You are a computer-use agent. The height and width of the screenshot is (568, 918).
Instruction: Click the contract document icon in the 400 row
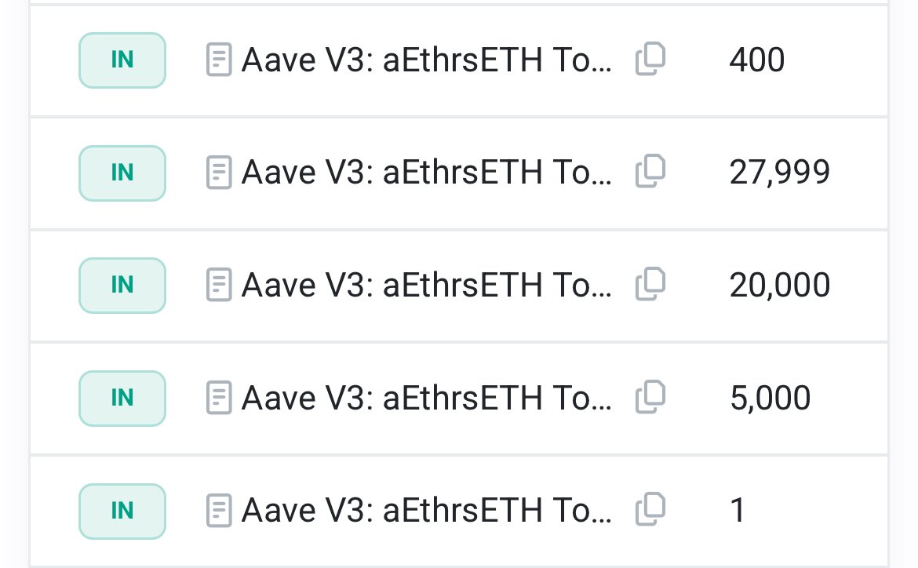[219, 60]
